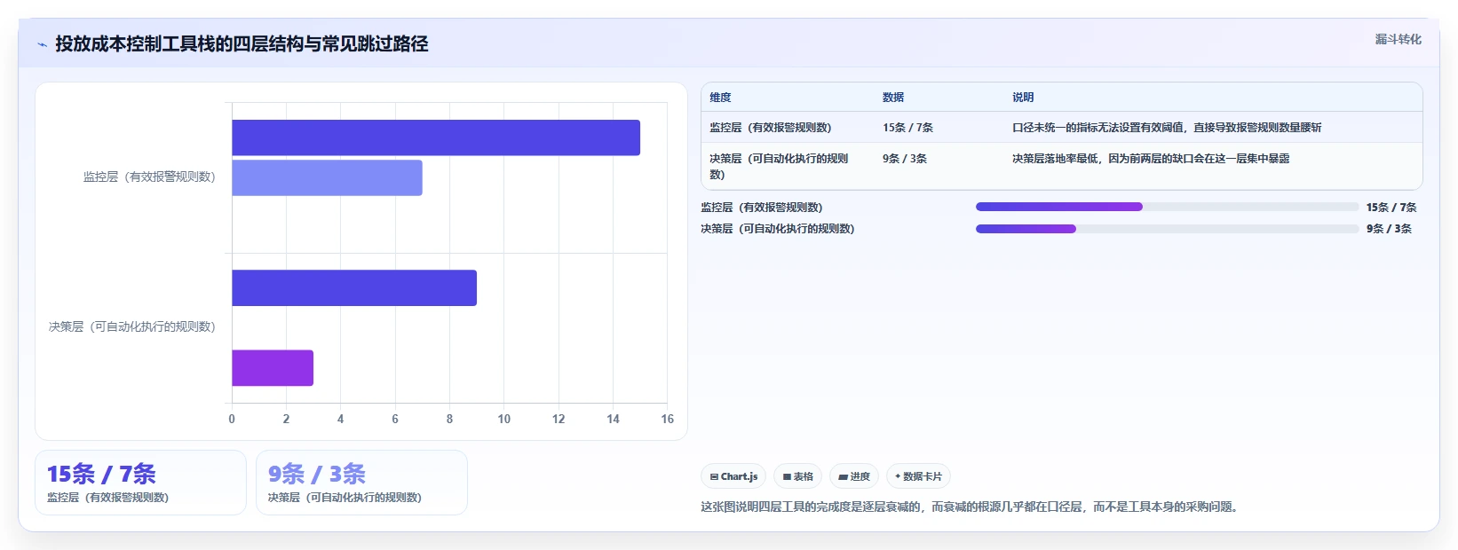Select table data cell 9条 / 3条

click(905, 159)
